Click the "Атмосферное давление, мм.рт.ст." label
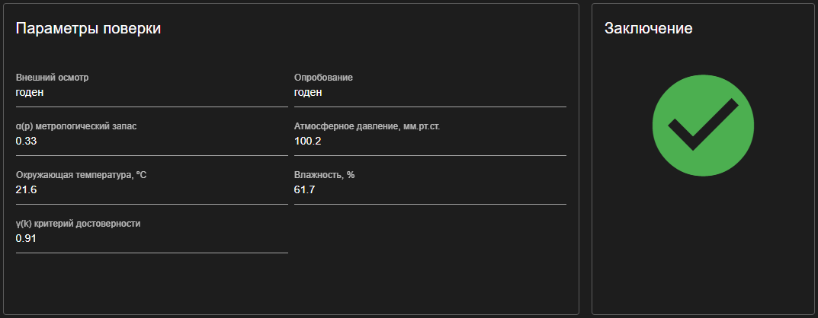The height and width of the screenshot is (318, 818). pyautogui.click(x=367, y=126)
